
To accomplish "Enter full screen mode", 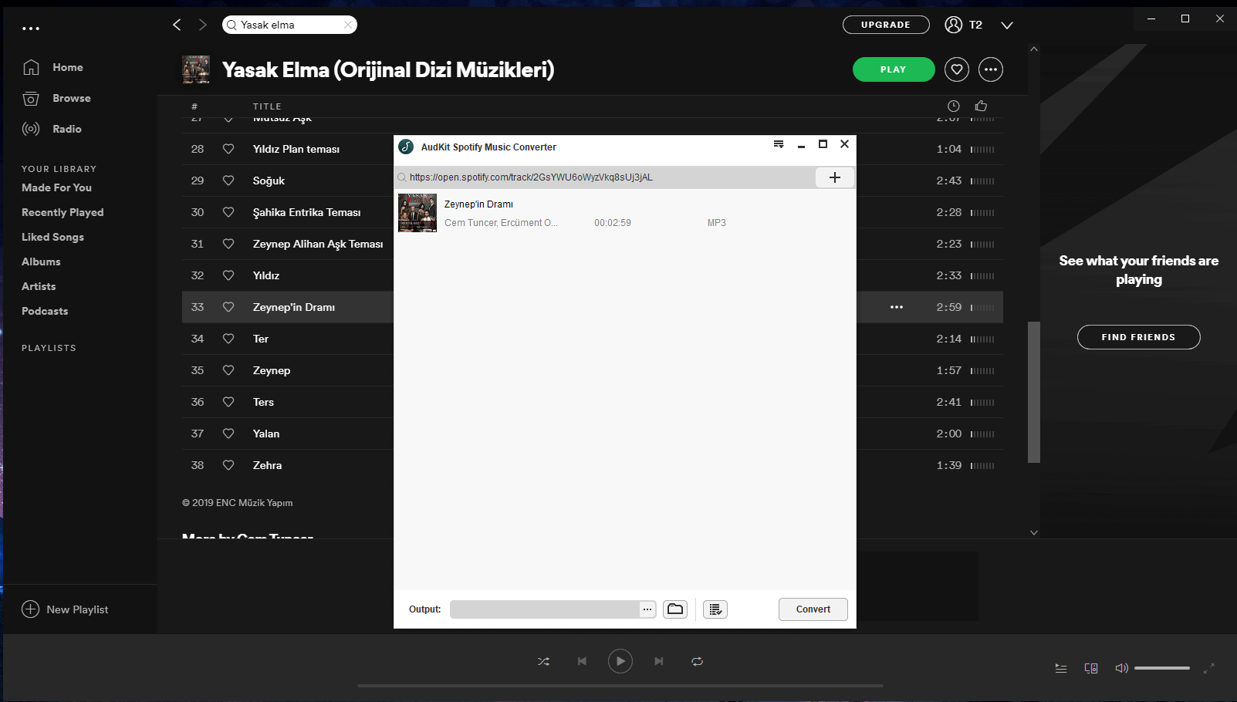I will [x=1209, y=668].
